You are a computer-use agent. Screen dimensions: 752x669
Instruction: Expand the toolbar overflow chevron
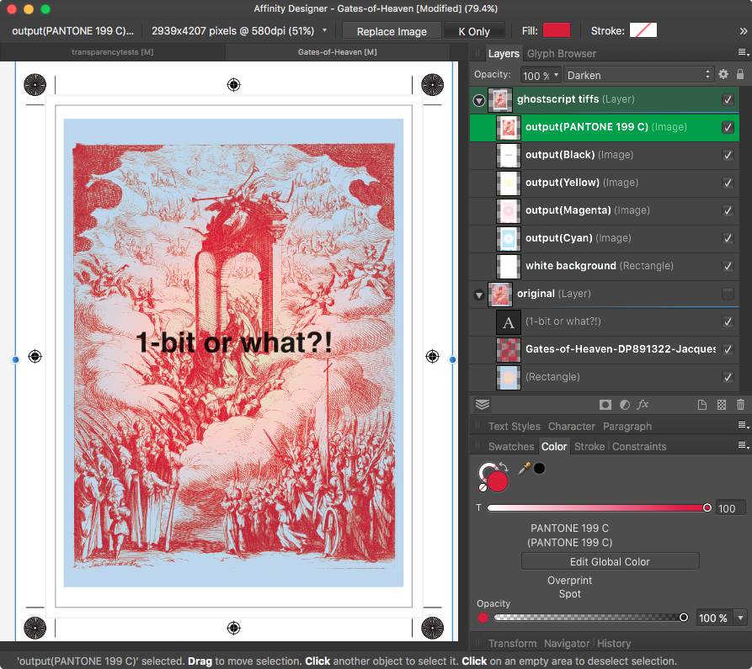(743, 31)
